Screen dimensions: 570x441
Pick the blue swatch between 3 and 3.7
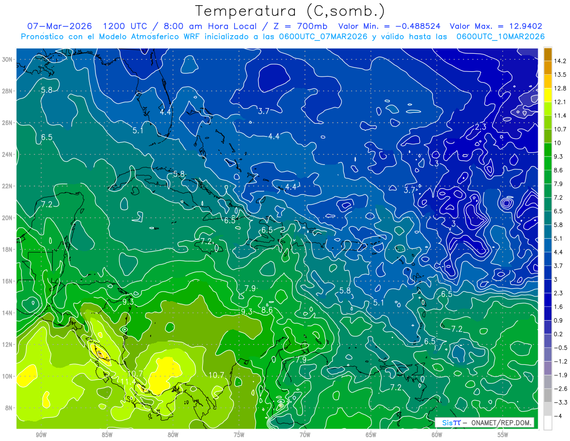tap(548, 272)
